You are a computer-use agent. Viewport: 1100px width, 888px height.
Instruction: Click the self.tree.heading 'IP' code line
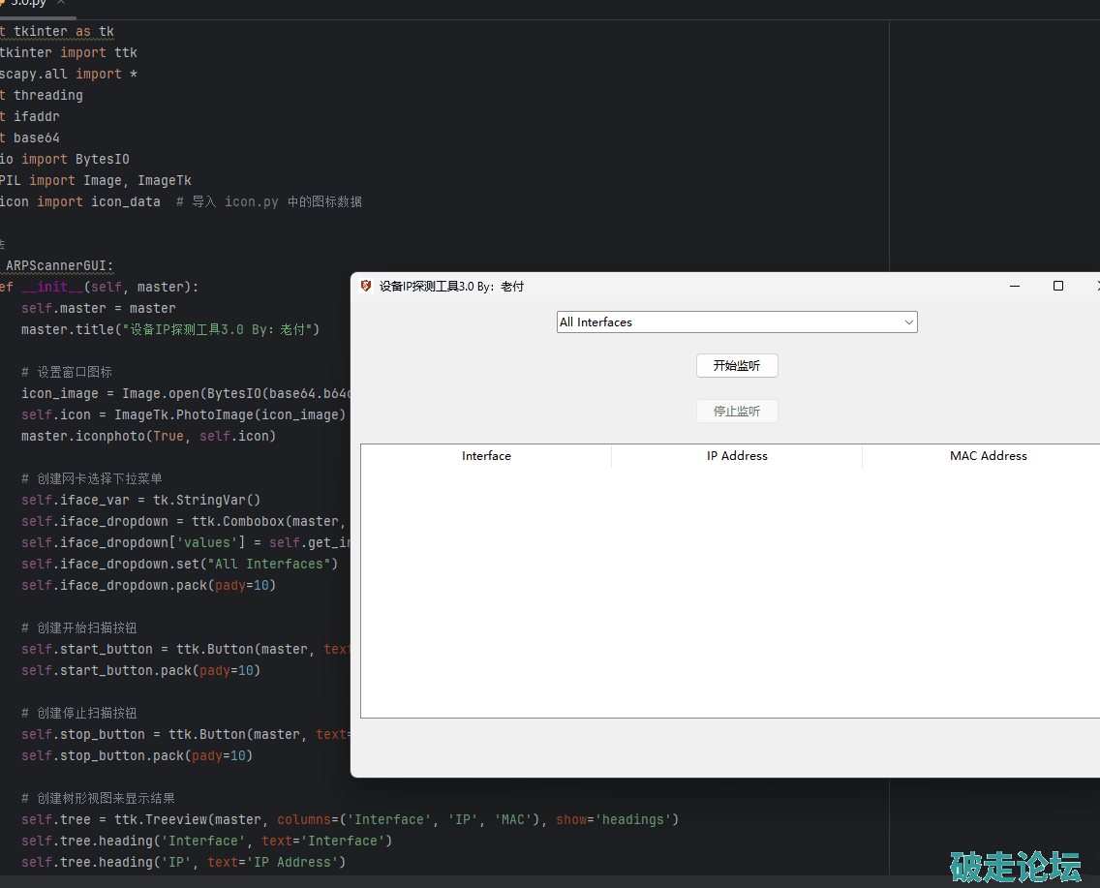(x=184, y=862)
